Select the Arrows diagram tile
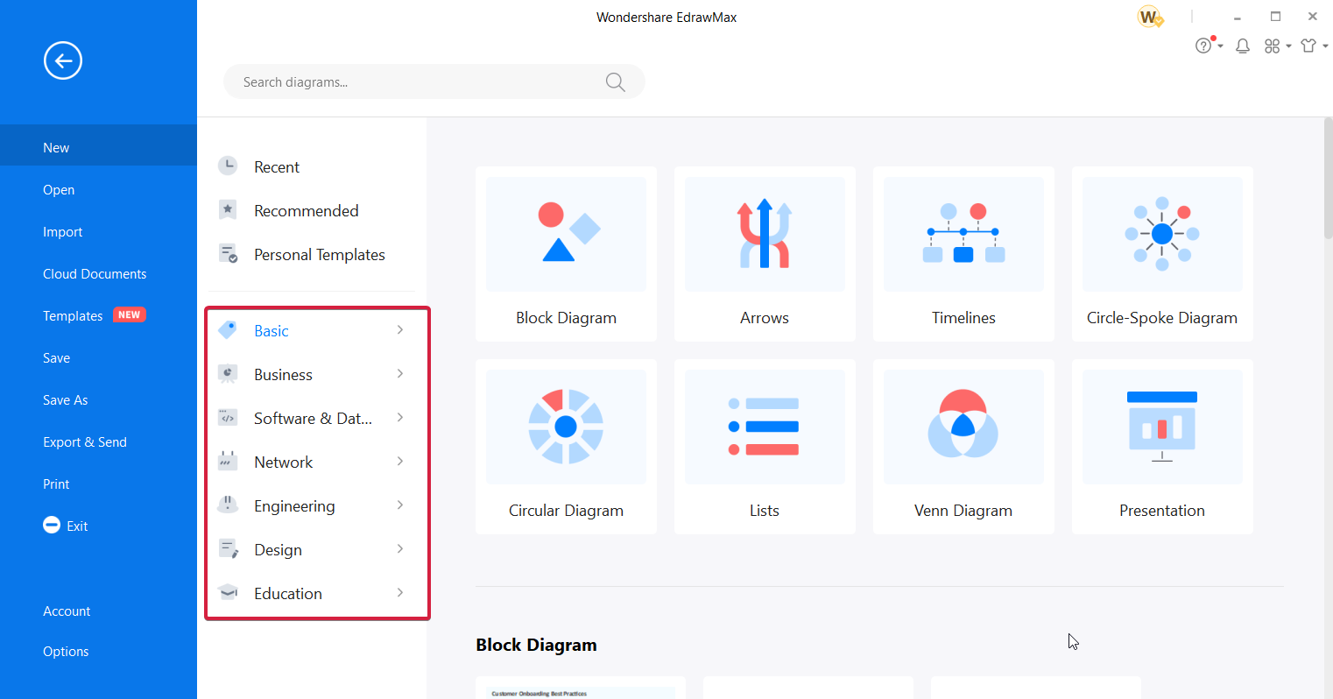This screenshot has height=699, width=1333. click(x=765, y=254)
